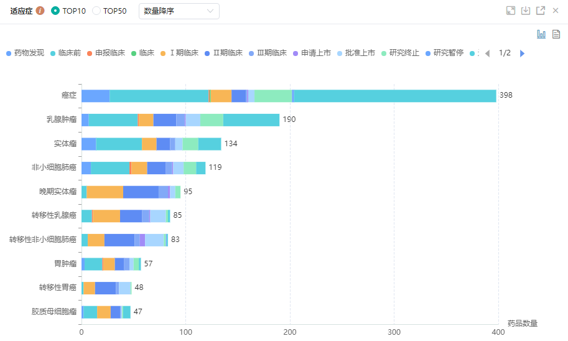
Task: Switch to bar chart view icon
Action: pyautogui.click(x=541, y=34)
